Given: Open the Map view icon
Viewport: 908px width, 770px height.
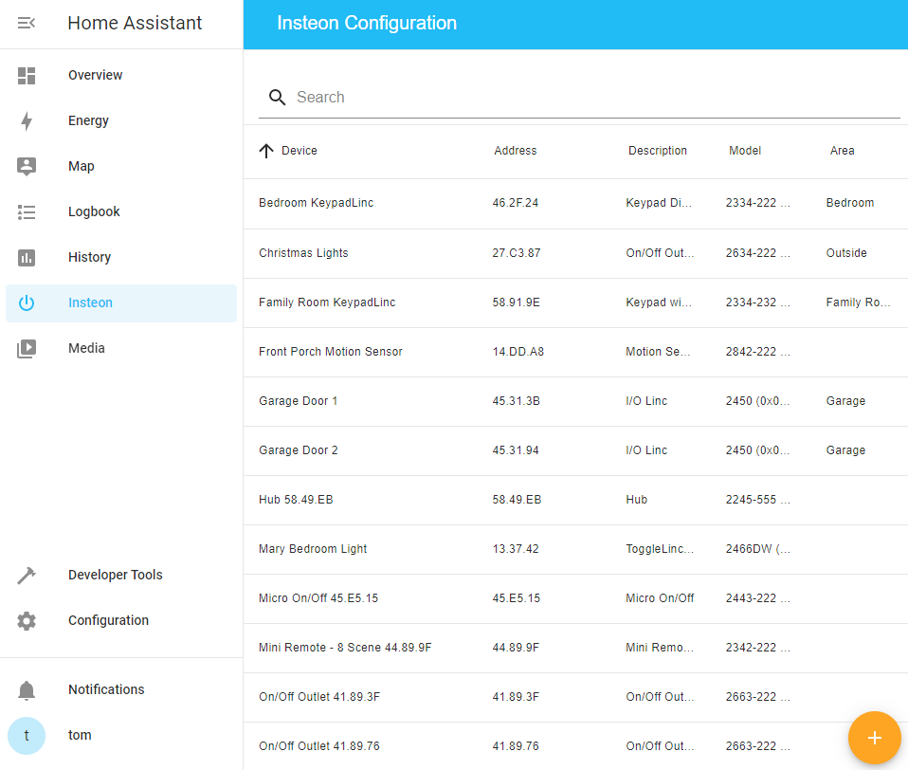Looking at the screenshot, I should tap(27, 166).
